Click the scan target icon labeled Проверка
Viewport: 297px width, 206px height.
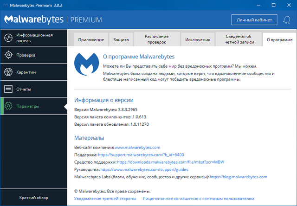click(x=8, y=55)
